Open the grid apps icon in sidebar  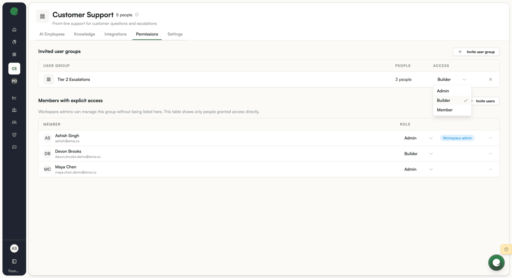[x=14, y=55]
